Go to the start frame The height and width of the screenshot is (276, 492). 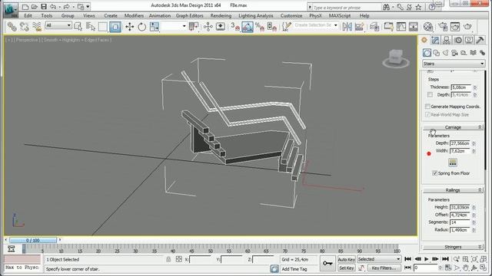407,259
